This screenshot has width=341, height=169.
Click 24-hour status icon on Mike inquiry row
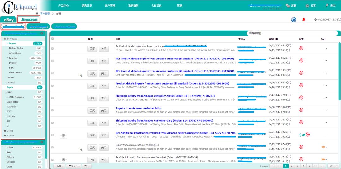[302, 110]
